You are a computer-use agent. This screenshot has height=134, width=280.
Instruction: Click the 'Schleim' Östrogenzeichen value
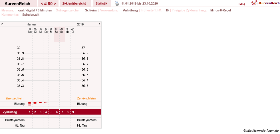coord(91,10)
